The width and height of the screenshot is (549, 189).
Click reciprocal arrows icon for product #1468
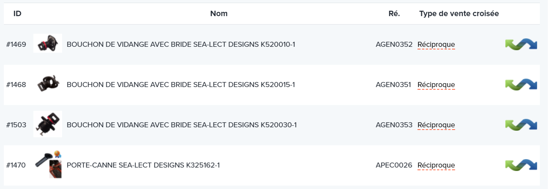pos(521,85)
